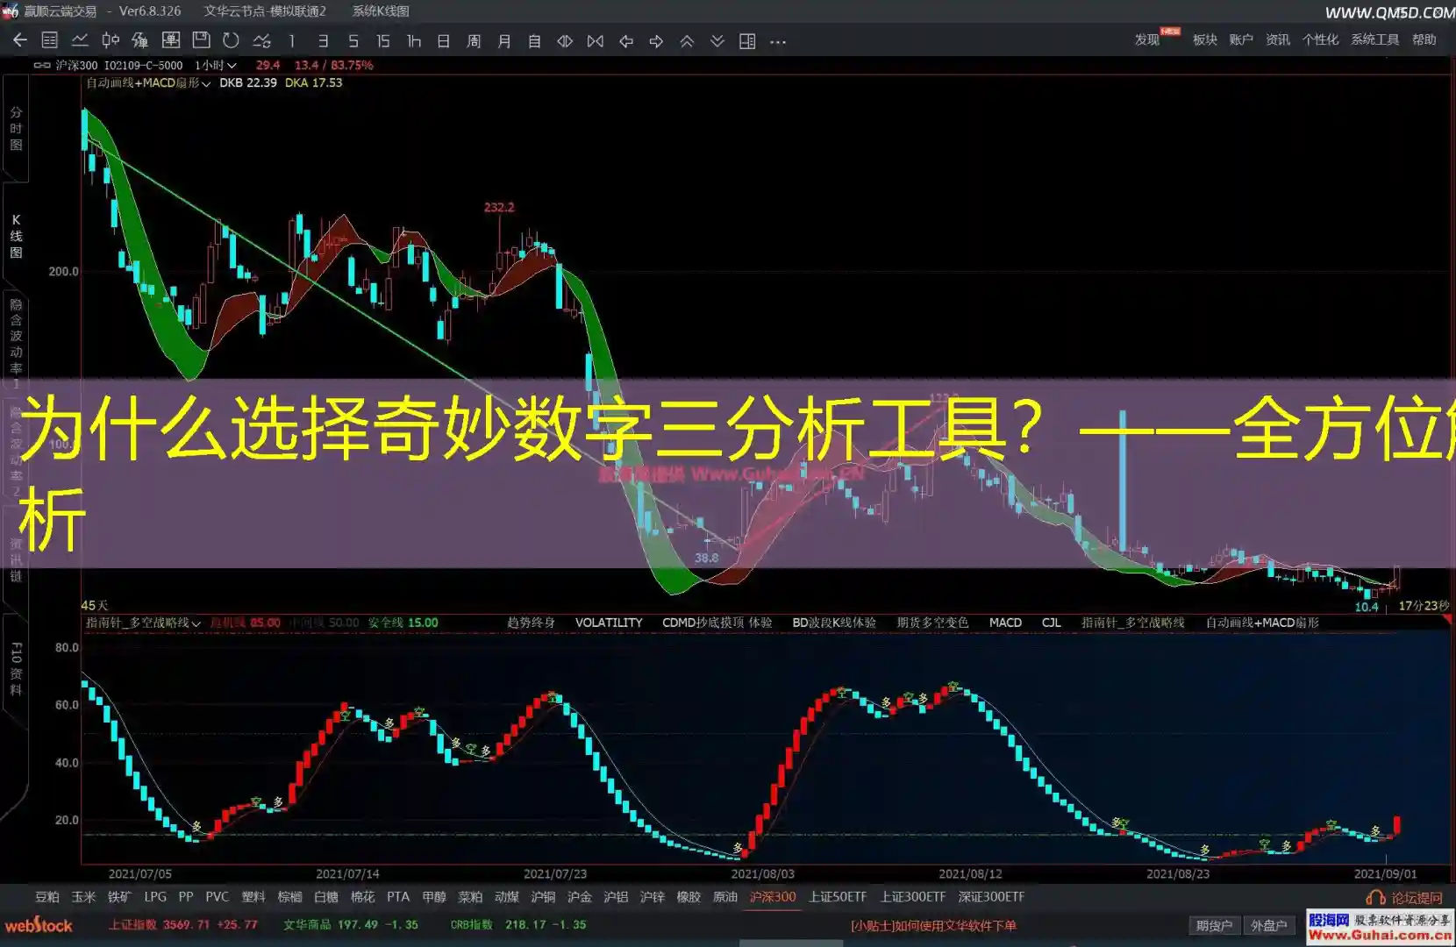
Task: Open the tip link 如何使用文华软件下单
Action: click(x=933, y=925)
